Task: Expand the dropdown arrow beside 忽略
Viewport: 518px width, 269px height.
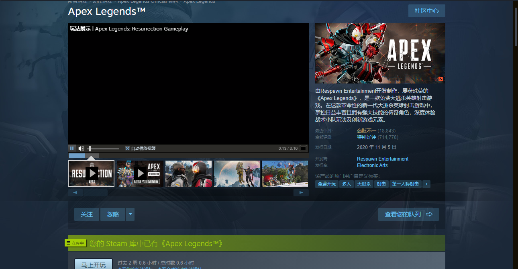Action: click(x=130, y=214)
